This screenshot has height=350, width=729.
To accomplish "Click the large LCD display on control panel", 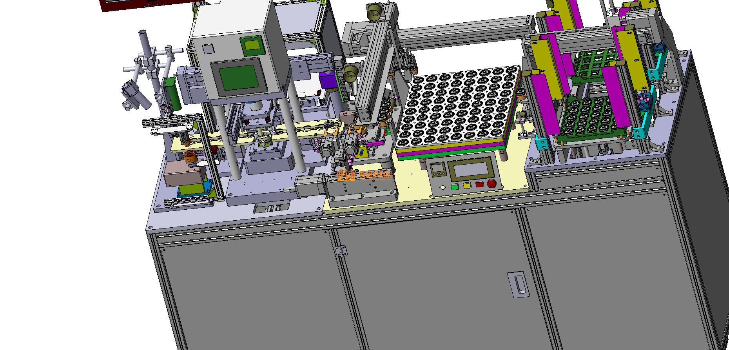I will point(471,169).
